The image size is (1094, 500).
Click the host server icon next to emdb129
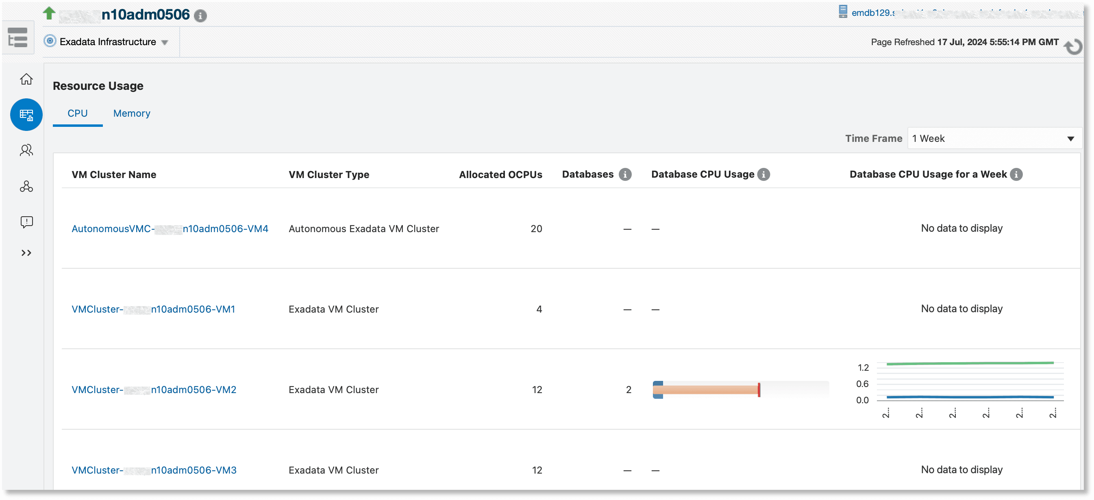[x=843, y=11]
